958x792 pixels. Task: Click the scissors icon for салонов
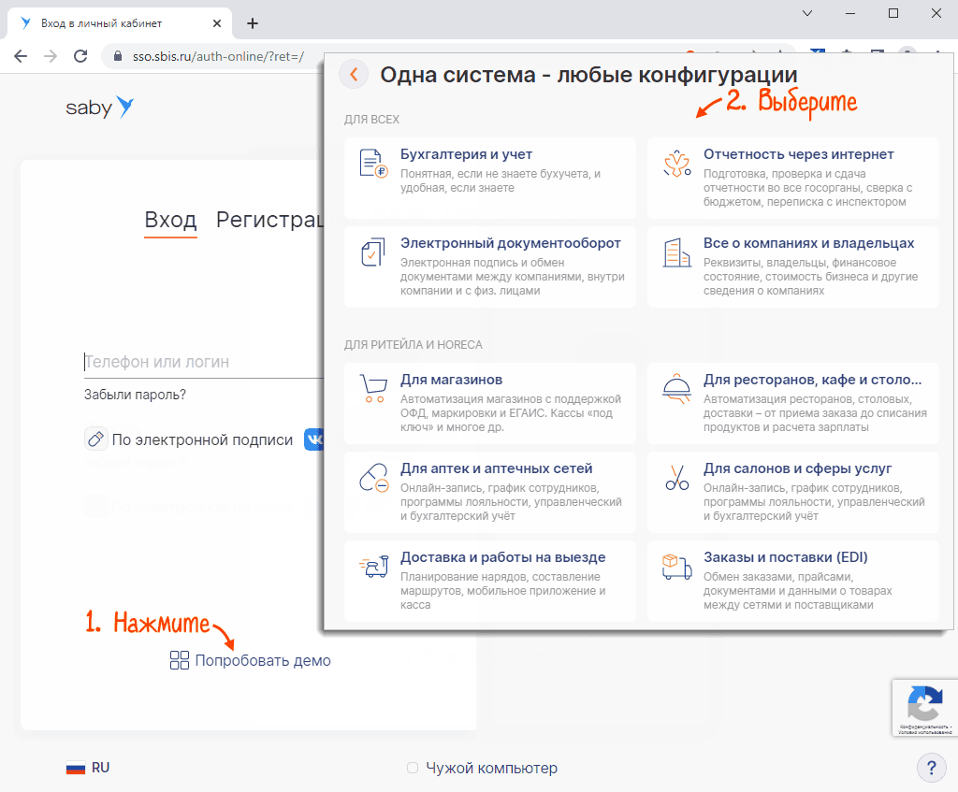coord(676,477)
